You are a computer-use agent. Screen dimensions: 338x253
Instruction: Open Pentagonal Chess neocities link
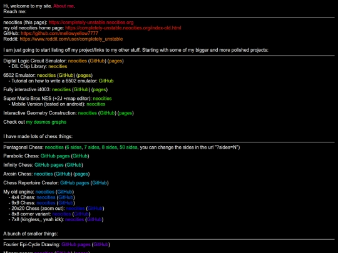54,147
